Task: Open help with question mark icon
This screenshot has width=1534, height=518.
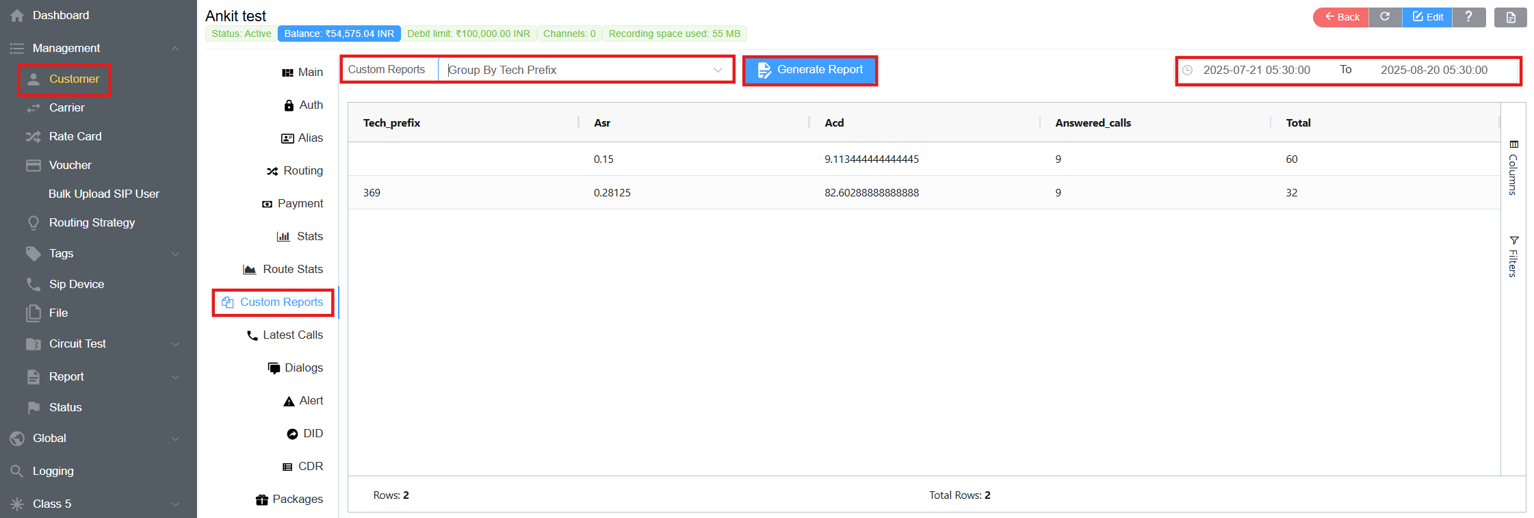Action: [1468, 17]
